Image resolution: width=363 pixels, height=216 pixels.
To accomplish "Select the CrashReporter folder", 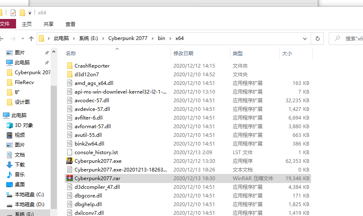I will pyautogui.click(x=92, y=66).
